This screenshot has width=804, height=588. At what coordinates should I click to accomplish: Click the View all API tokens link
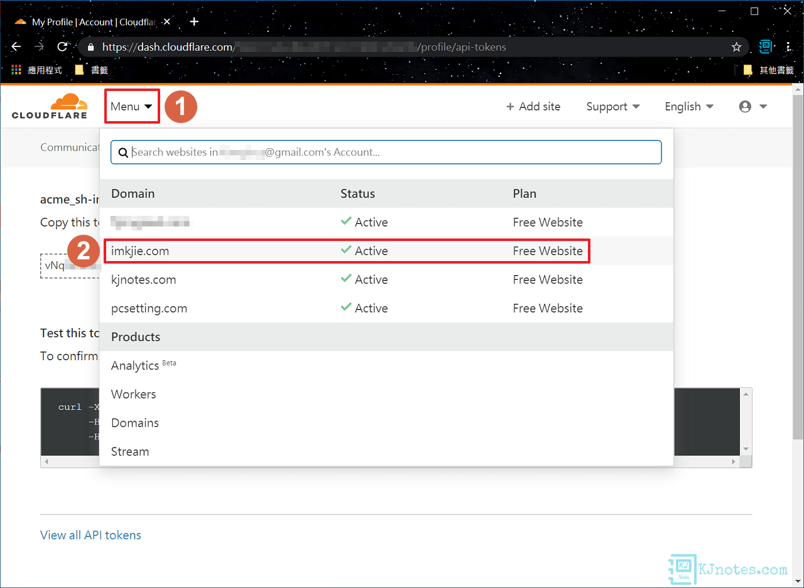[x=90, y=535]
